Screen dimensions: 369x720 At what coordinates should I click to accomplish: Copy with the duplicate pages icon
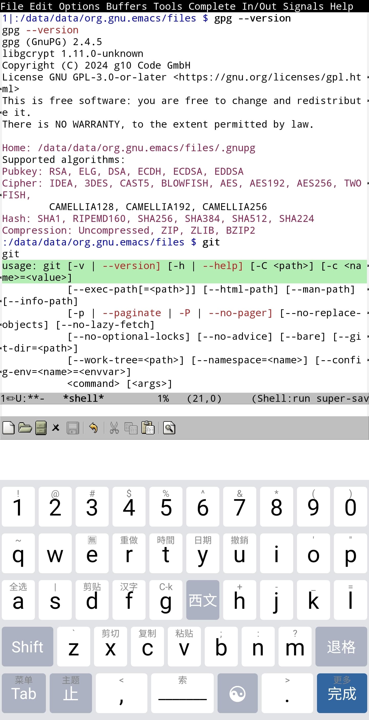[x=131, y=428]
